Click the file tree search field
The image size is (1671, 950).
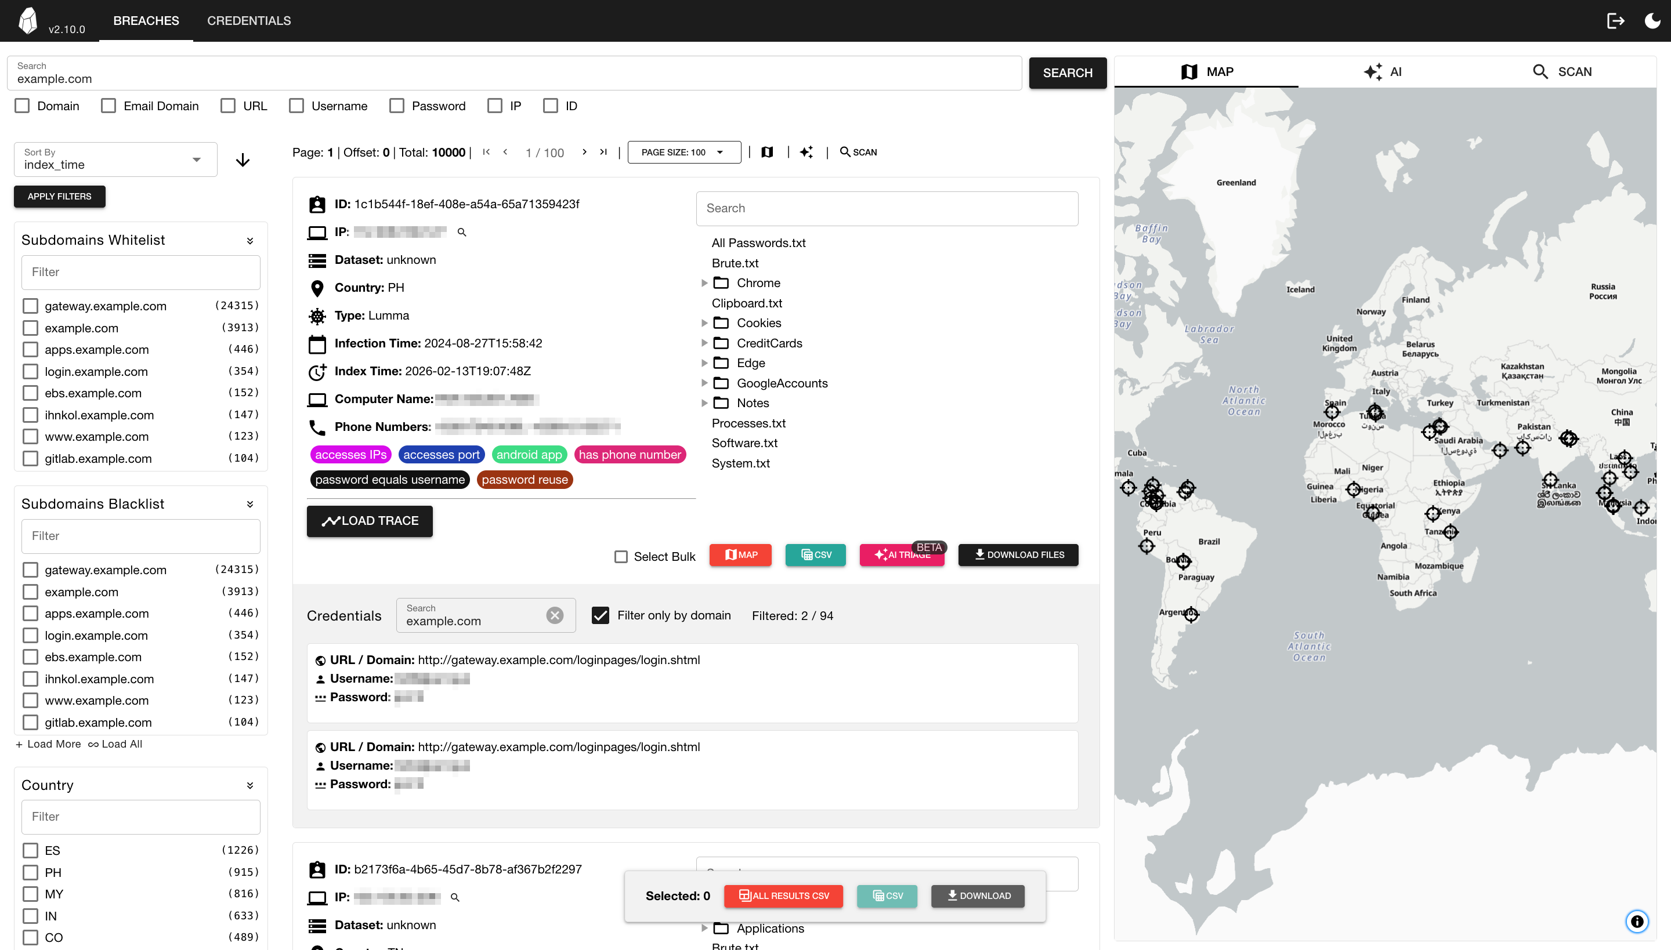[887, 208]
